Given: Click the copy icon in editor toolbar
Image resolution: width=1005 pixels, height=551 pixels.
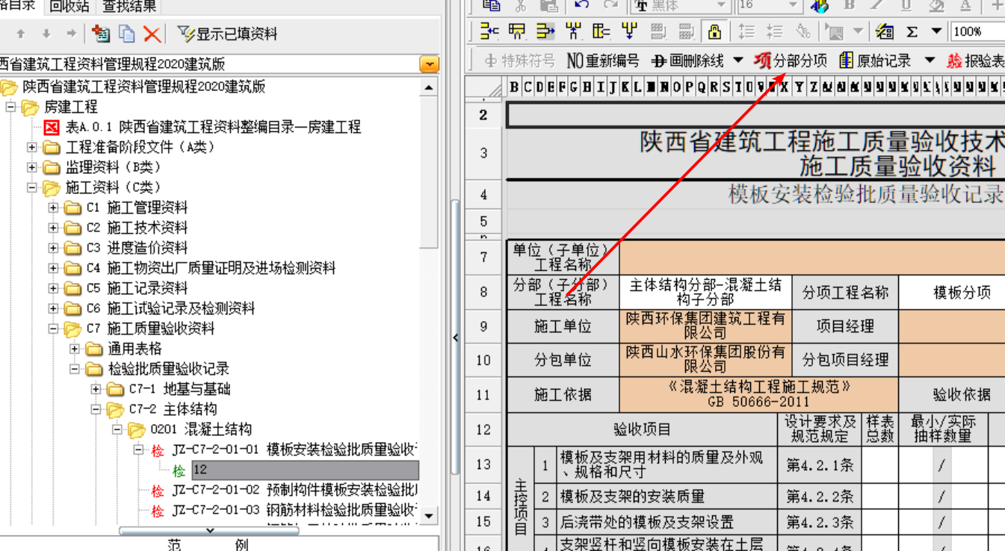Looking at the screenshot, I should pos(491,5).
